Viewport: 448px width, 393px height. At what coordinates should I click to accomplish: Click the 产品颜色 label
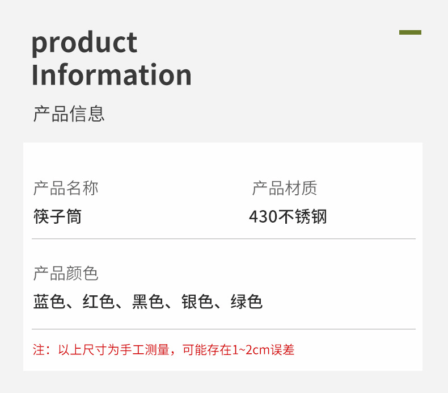point(66,274)
